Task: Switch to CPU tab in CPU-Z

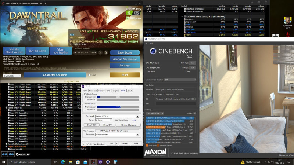Action: [x=85, y=91]
